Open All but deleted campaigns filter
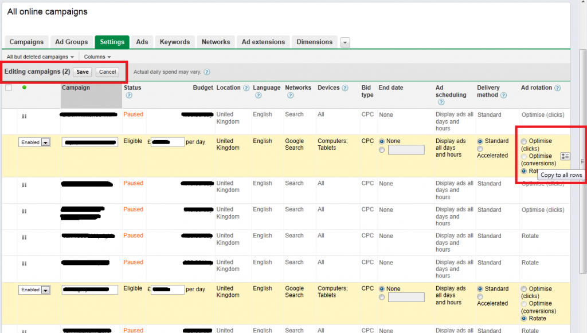This screenshot has width=587, height=333. [x=40, y=57]
